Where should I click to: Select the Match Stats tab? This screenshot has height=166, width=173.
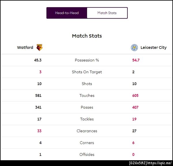(x=107, y=13)
